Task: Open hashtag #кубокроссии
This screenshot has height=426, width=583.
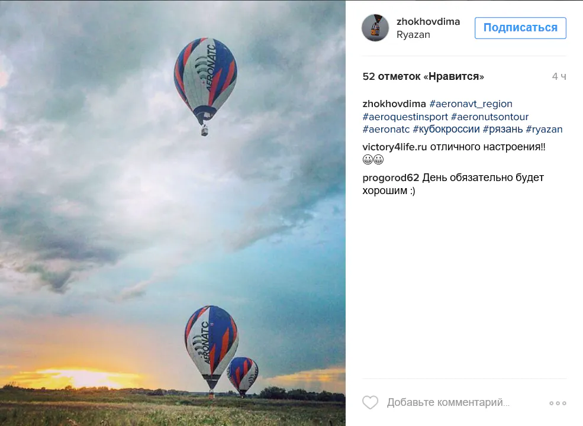Action: [446, 130]
